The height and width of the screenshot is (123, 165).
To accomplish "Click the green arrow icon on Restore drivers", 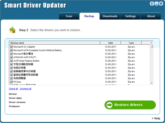I will (109, 105).
